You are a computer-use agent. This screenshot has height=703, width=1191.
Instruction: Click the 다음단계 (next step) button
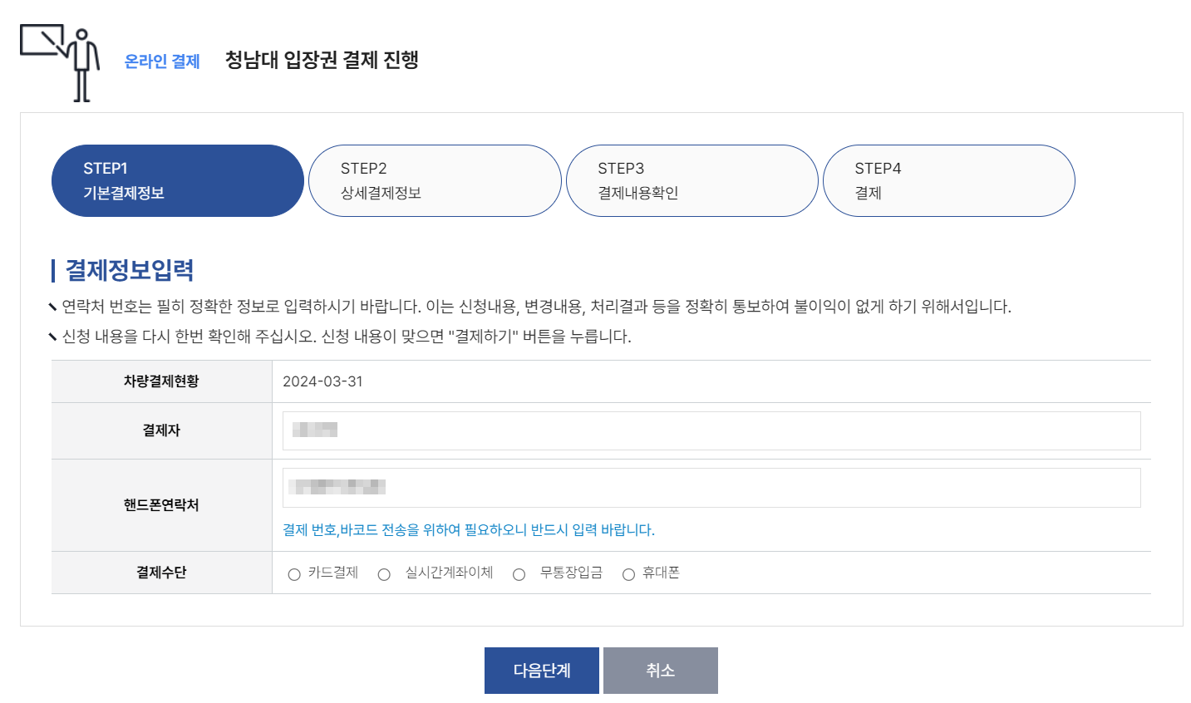[x=541, y=670]
